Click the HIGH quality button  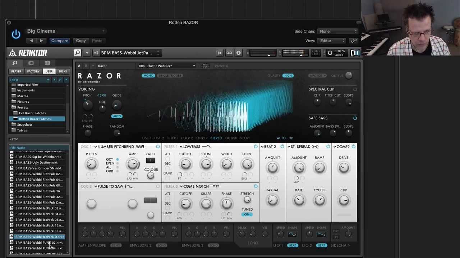tap(288, 76)
